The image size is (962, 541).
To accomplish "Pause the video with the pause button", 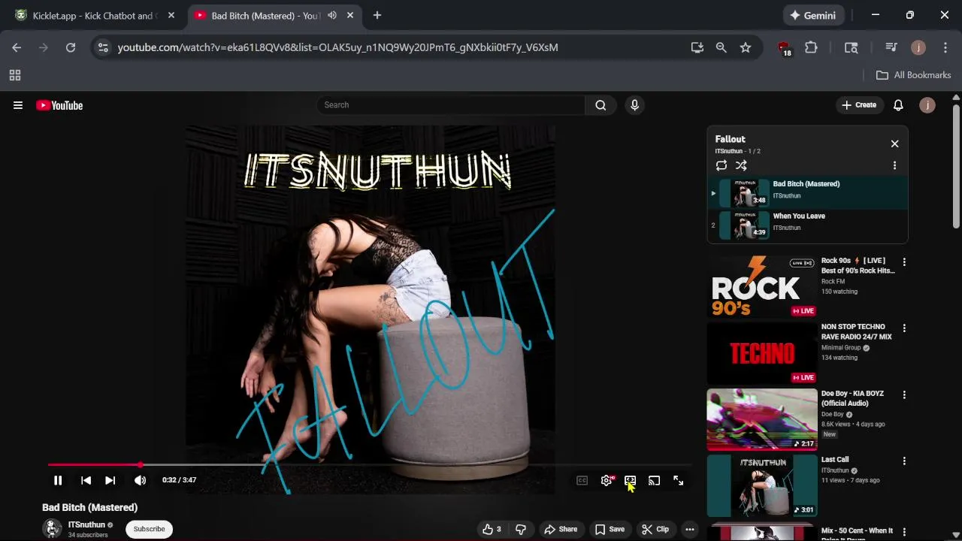I will coord(58,480).
